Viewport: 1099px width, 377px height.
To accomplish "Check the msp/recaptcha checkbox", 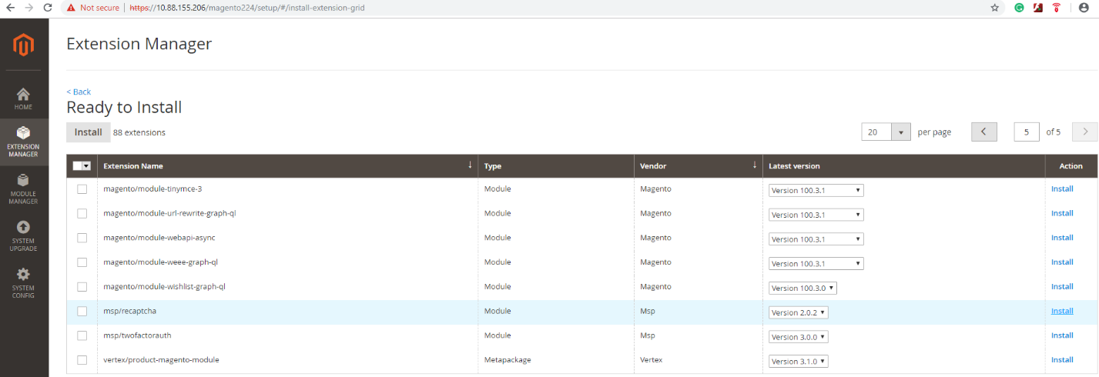I will 82,312.
